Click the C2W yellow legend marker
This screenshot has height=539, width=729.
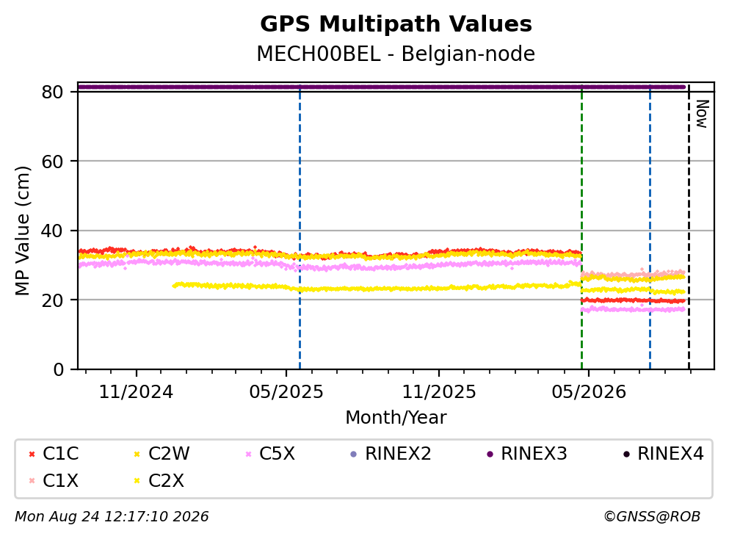137,454
